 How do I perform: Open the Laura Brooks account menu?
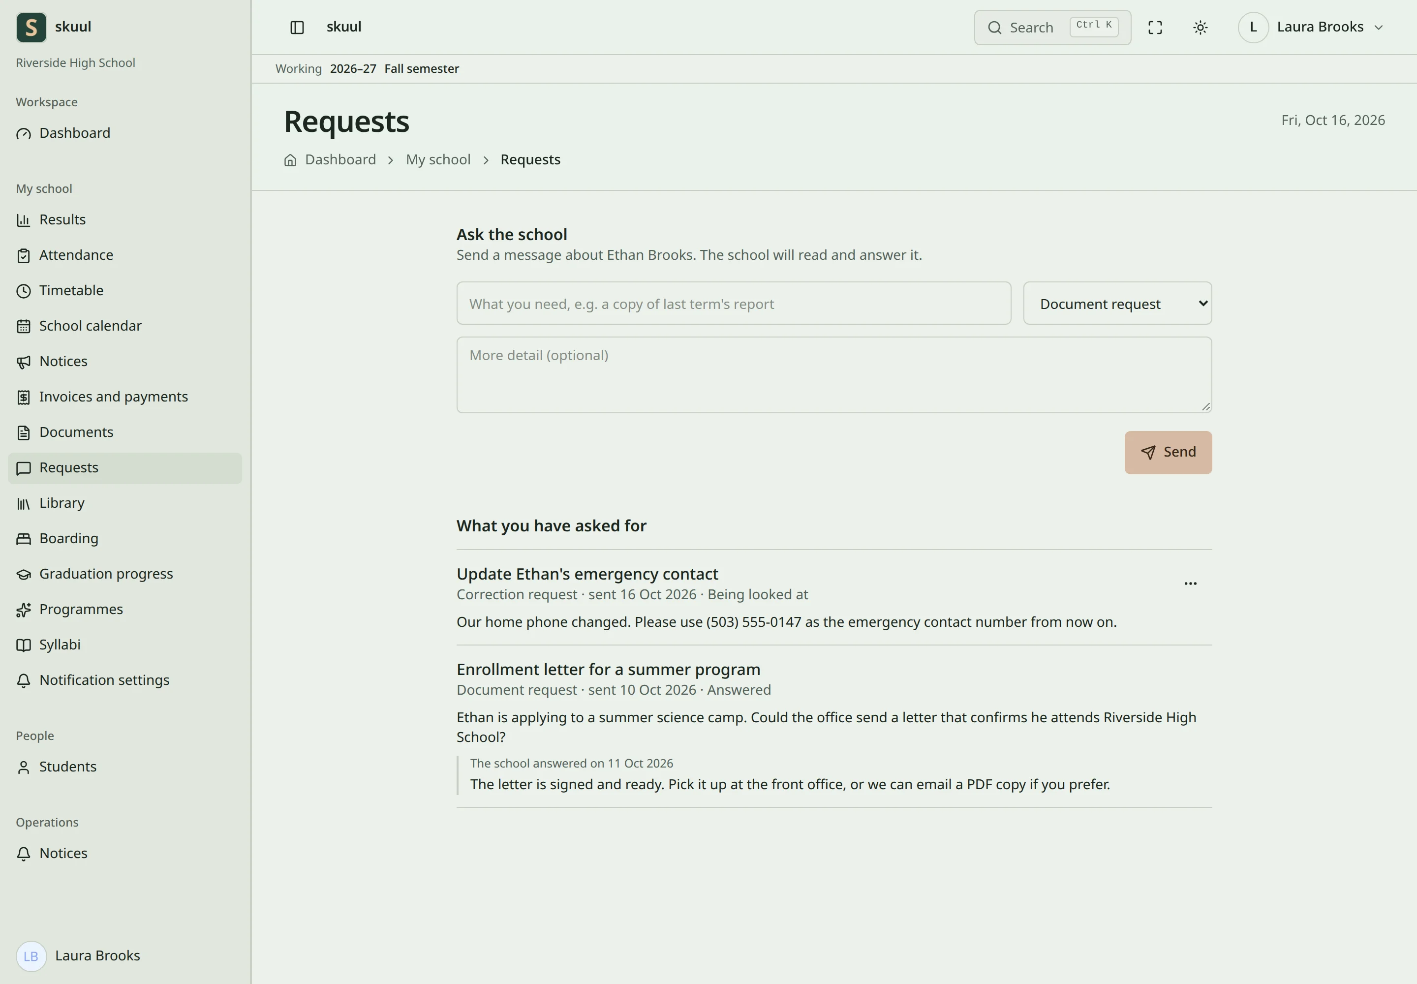tap(1312, 27)
